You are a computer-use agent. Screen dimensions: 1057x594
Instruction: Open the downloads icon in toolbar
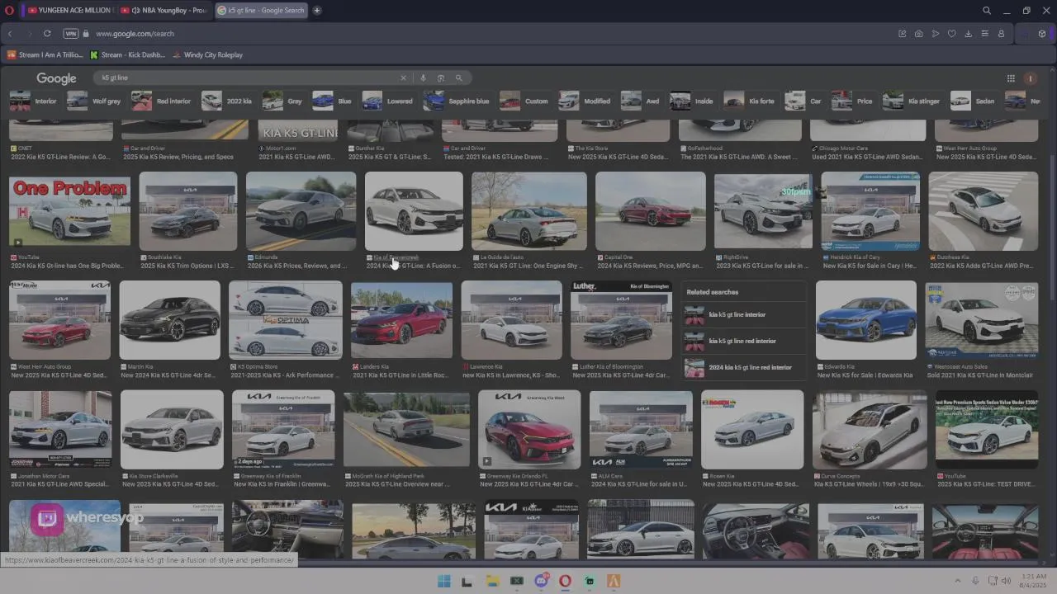[x=969, y=34]
